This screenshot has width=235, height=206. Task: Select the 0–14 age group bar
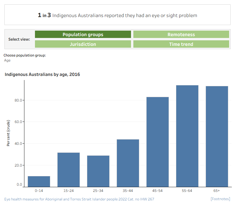[x=39, y=182]
